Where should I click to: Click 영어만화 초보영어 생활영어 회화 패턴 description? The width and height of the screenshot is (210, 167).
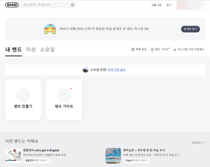point(45,155)
